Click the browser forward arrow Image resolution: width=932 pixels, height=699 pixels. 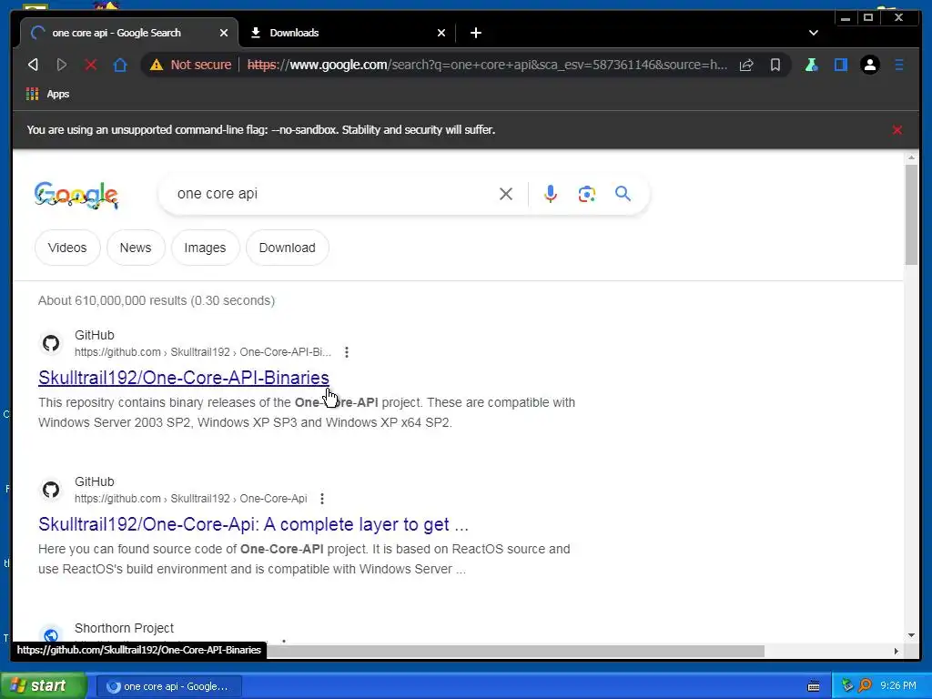[x=61, y=65]
